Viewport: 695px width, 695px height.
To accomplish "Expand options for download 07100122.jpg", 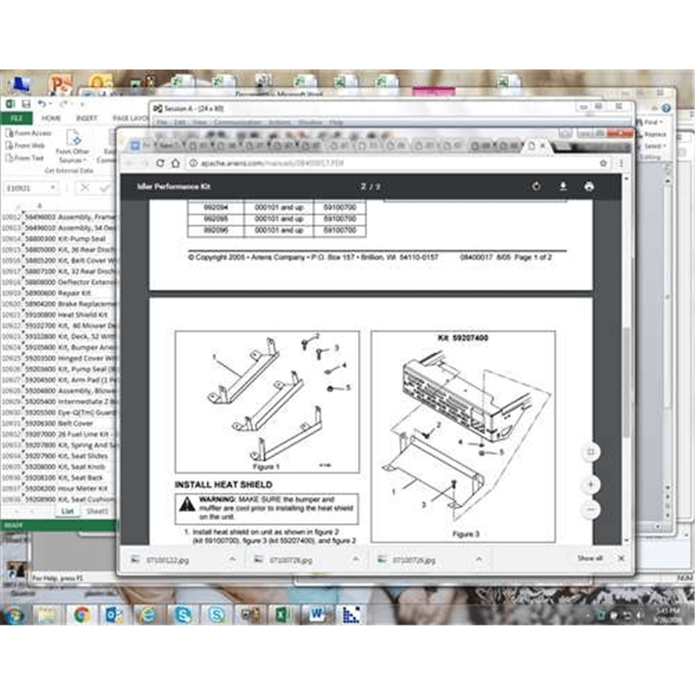I will click(232, 559).
